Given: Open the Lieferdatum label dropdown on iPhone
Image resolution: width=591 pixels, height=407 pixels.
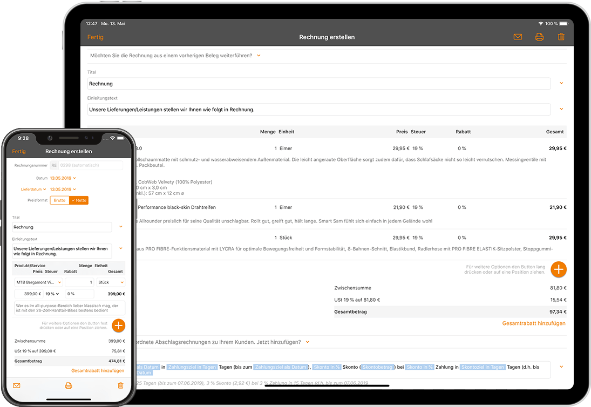Looking at the screenshot, I should [33, 189].
